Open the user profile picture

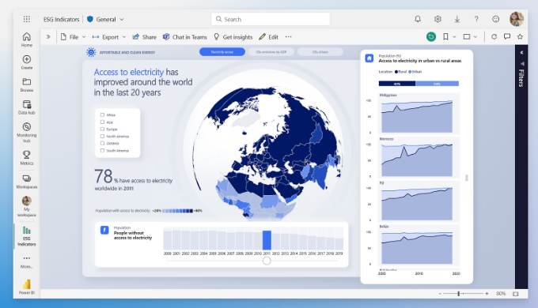pyautogui.click(x=517, y=19)
